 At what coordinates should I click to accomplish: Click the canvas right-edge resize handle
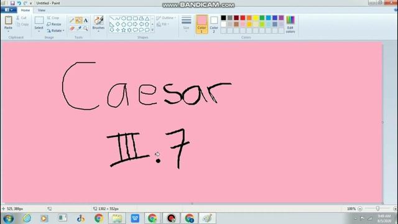tap(382, 123)
